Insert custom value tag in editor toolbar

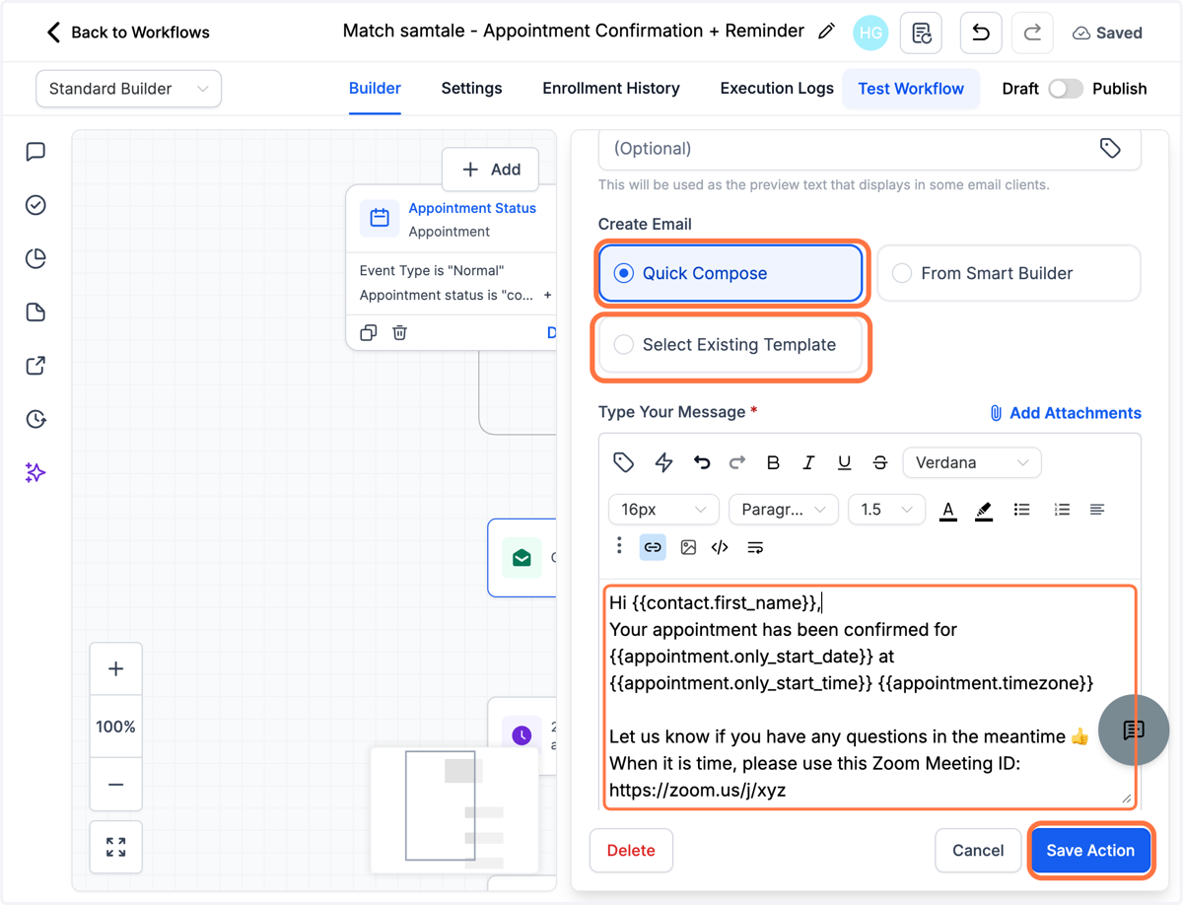click(x=623, y=462)
